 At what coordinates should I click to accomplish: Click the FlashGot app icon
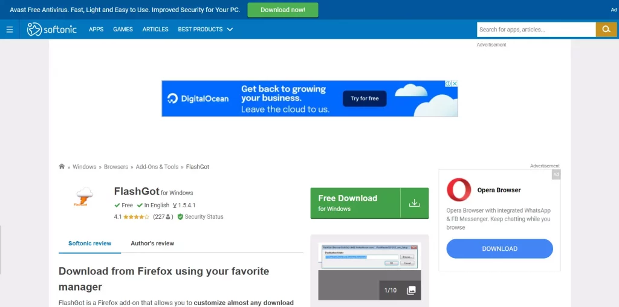tap(83, 196)
